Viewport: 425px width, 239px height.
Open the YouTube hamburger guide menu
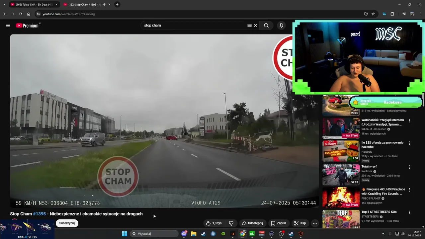point(8,26)
